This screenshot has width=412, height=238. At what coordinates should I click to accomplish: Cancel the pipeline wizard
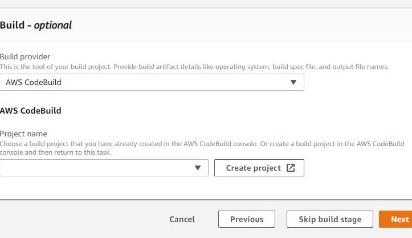click(x=182, y=219)
